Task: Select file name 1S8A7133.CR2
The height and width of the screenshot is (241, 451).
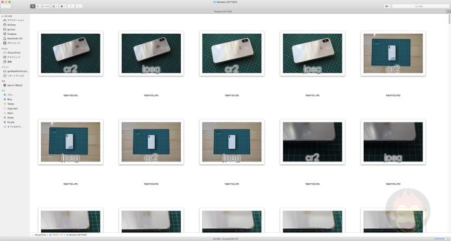Action: [151, 184]
